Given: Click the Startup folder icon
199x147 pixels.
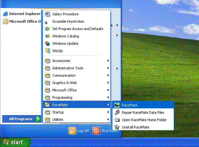Looking at the screenshot, I should point(47,112).
